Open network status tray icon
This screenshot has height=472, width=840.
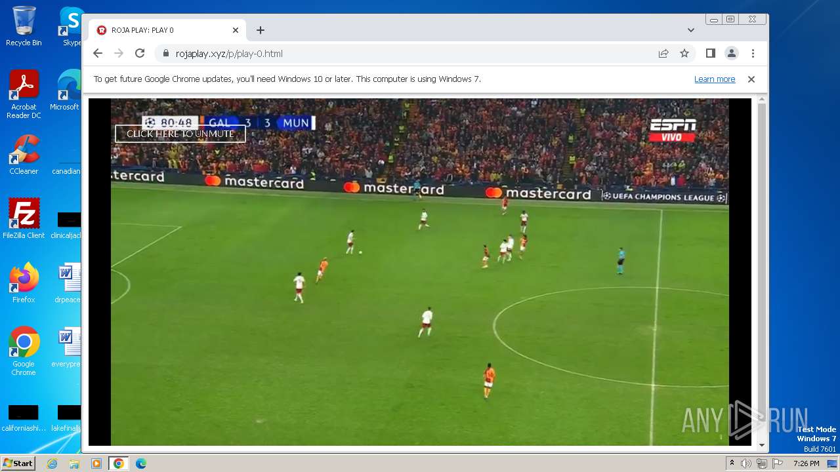click(x=761, y=463)
